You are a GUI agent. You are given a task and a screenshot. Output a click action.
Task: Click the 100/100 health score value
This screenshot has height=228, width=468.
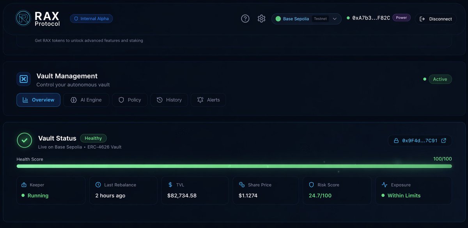(x=442, y=159)
